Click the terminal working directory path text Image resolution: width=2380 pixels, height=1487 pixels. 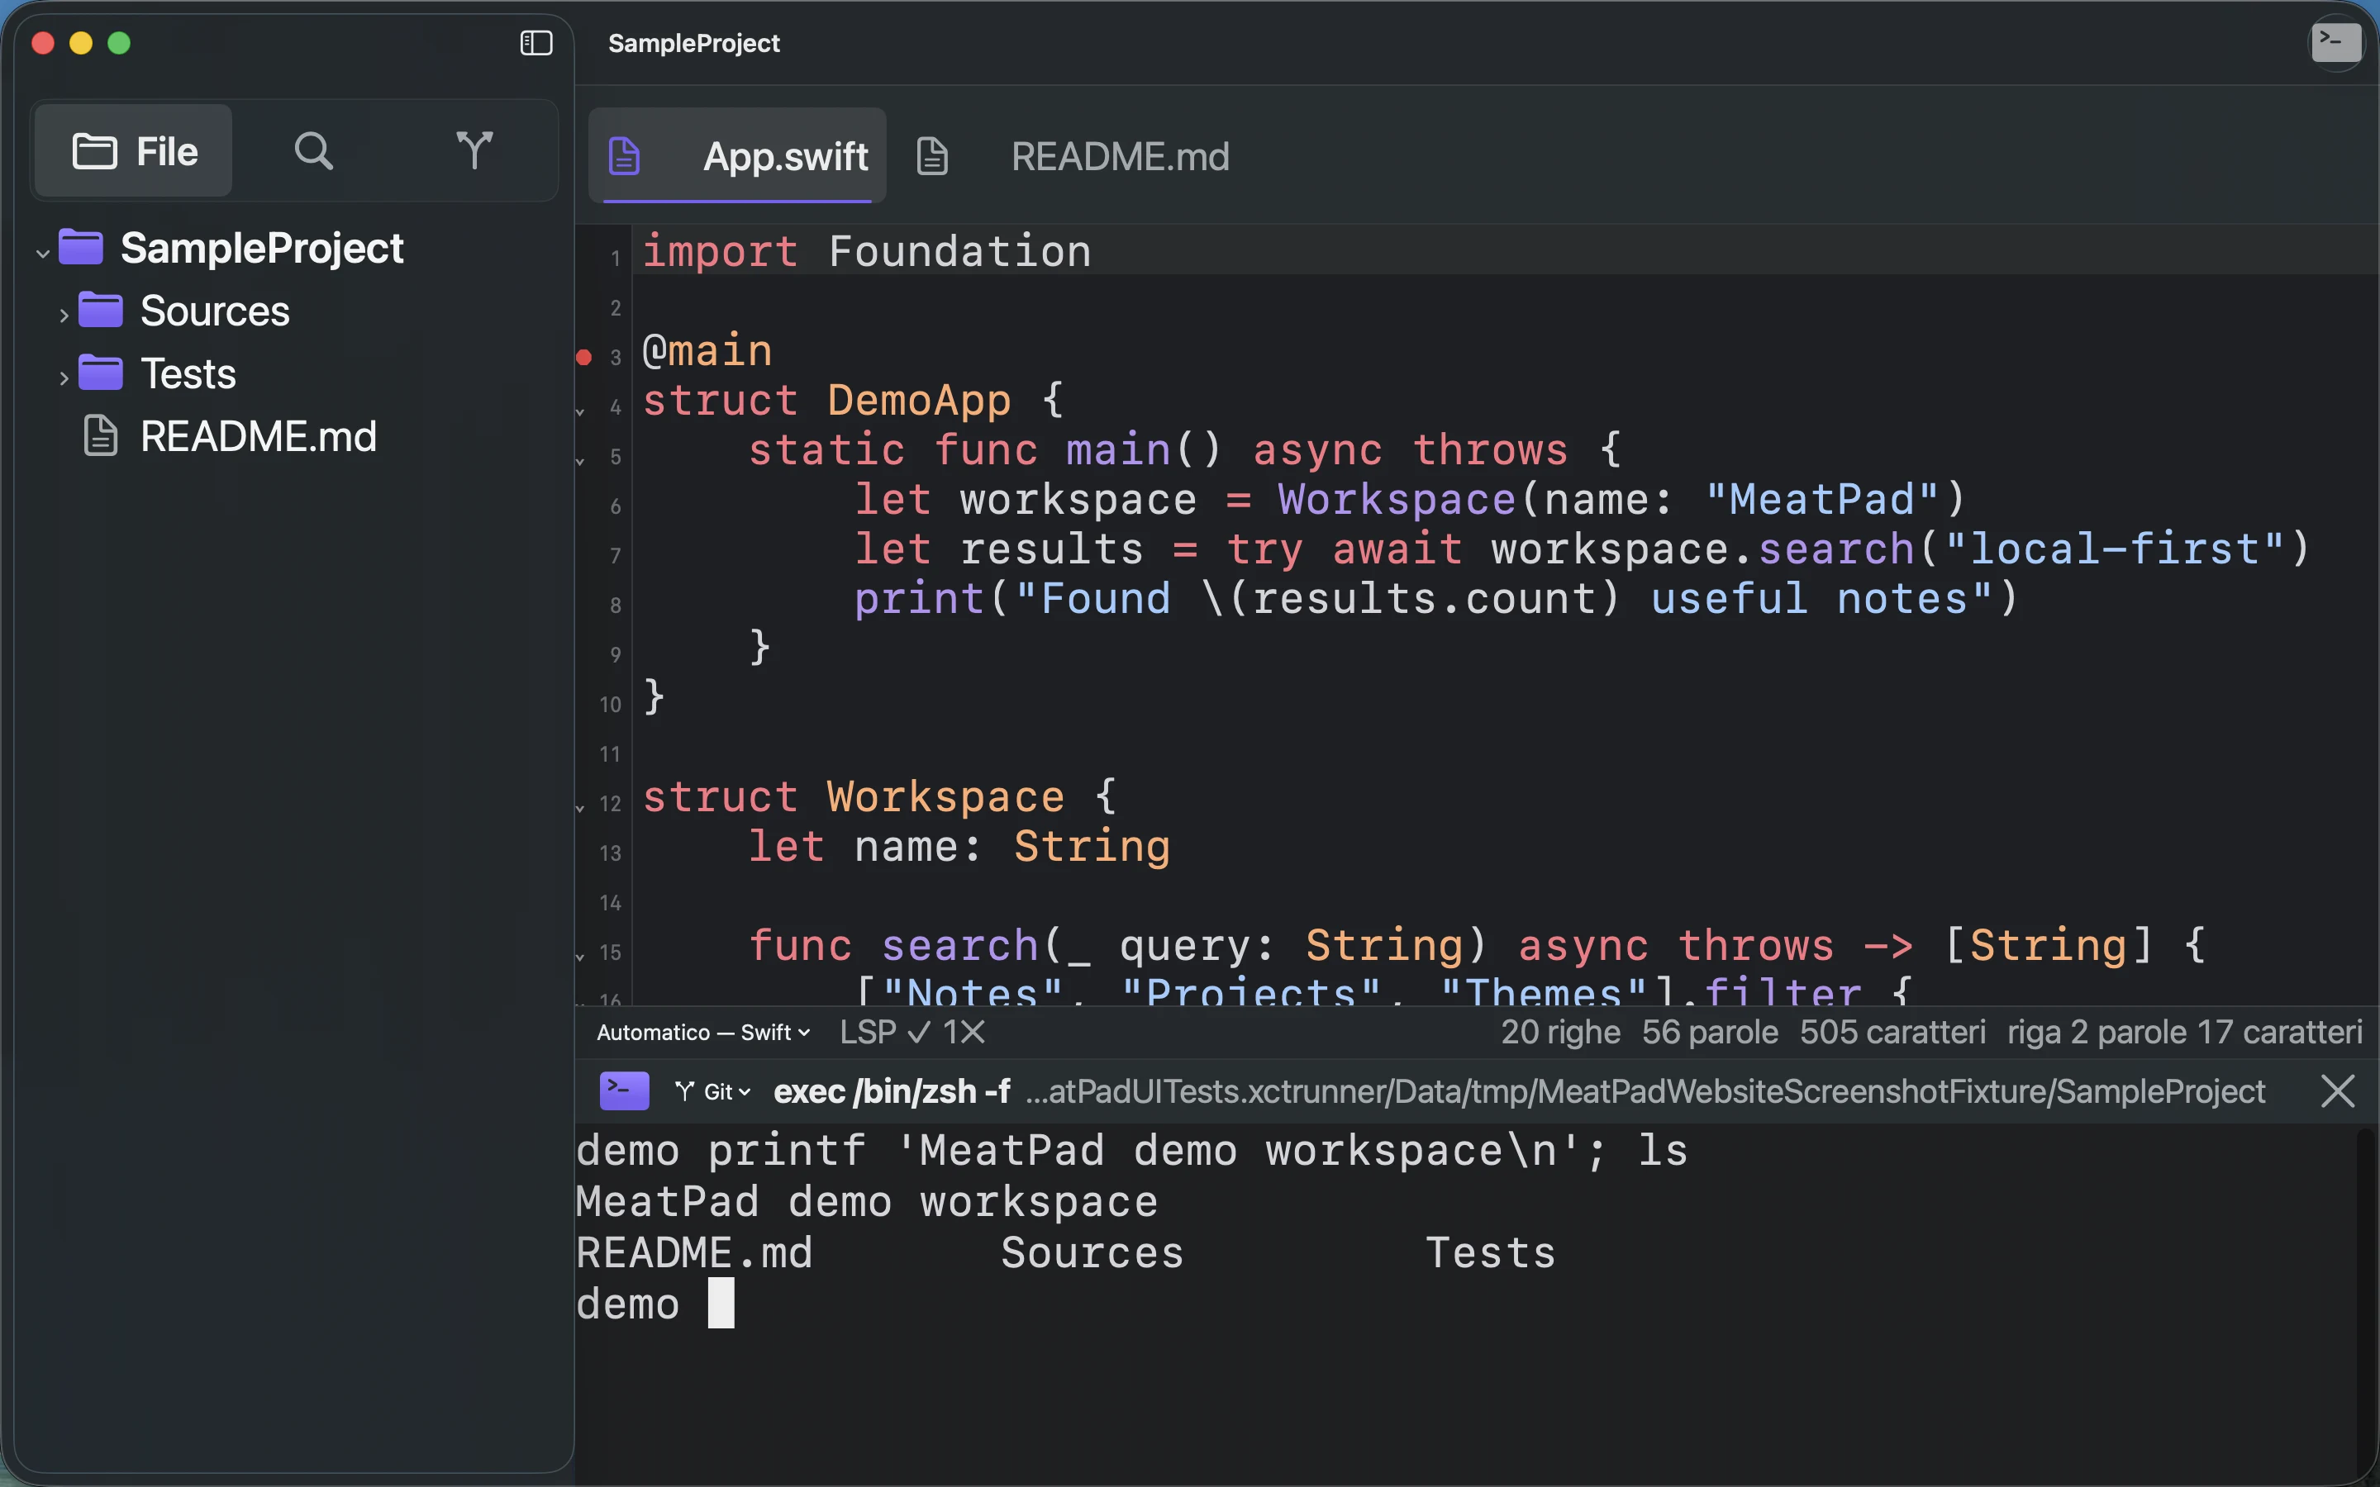point(1645,1091)
